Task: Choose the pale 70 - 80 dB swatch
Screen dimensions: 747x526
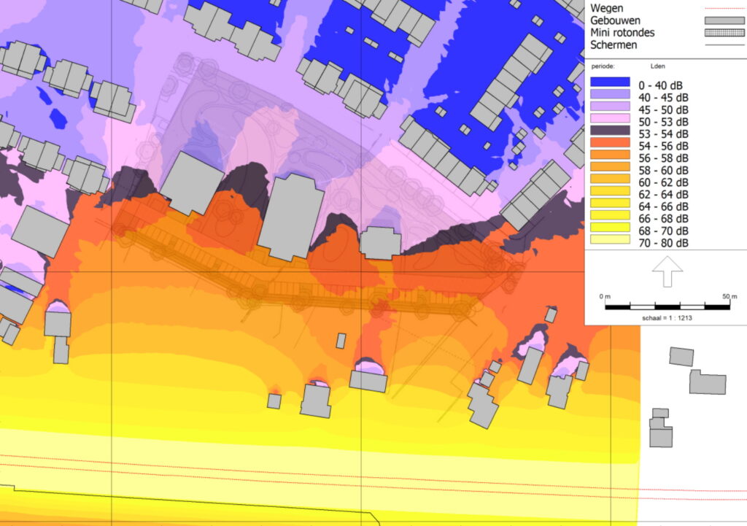Action: [611, 239]
